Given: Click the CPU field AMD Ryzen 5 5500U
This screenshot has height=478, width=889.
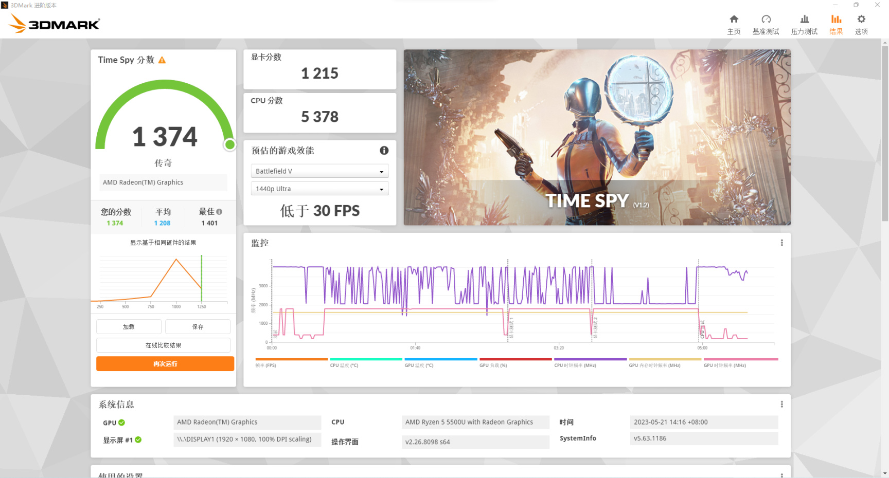Looking at the screenshot, I should coord(475,422).
